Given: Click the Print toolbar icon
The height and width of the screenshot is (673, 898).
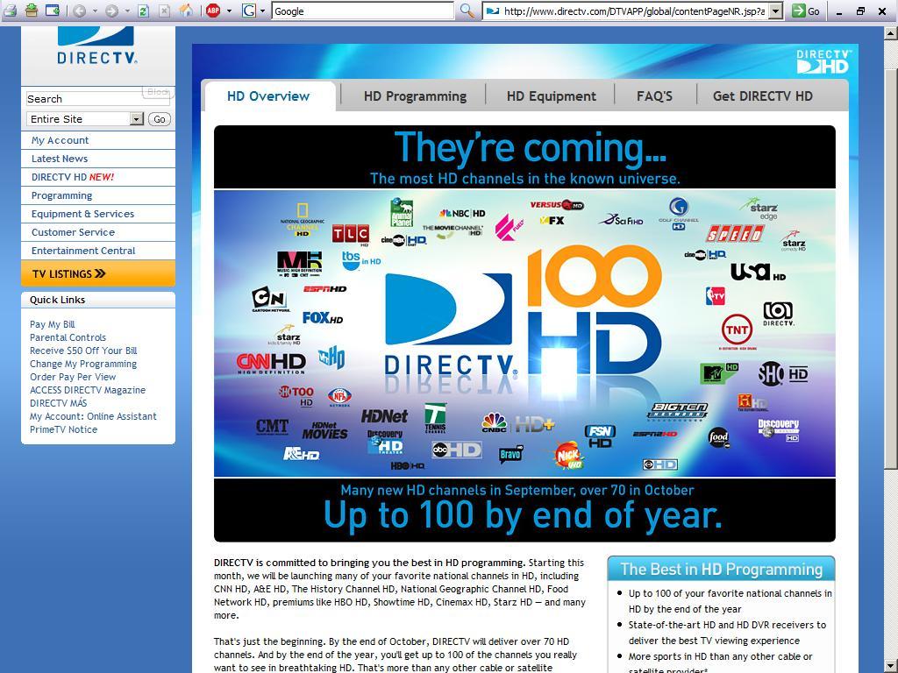Looking at the screenshot, I should [x=11, y=11].
